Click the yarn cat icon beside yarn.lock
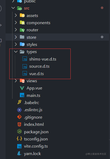Image resolution: width=110 pixels, height=159 pixels. coord(19,153)
